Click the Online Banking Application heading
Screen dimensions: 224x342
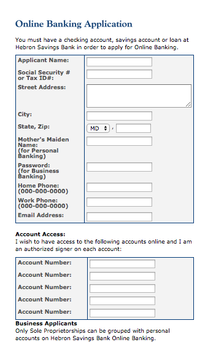[74, 24]
